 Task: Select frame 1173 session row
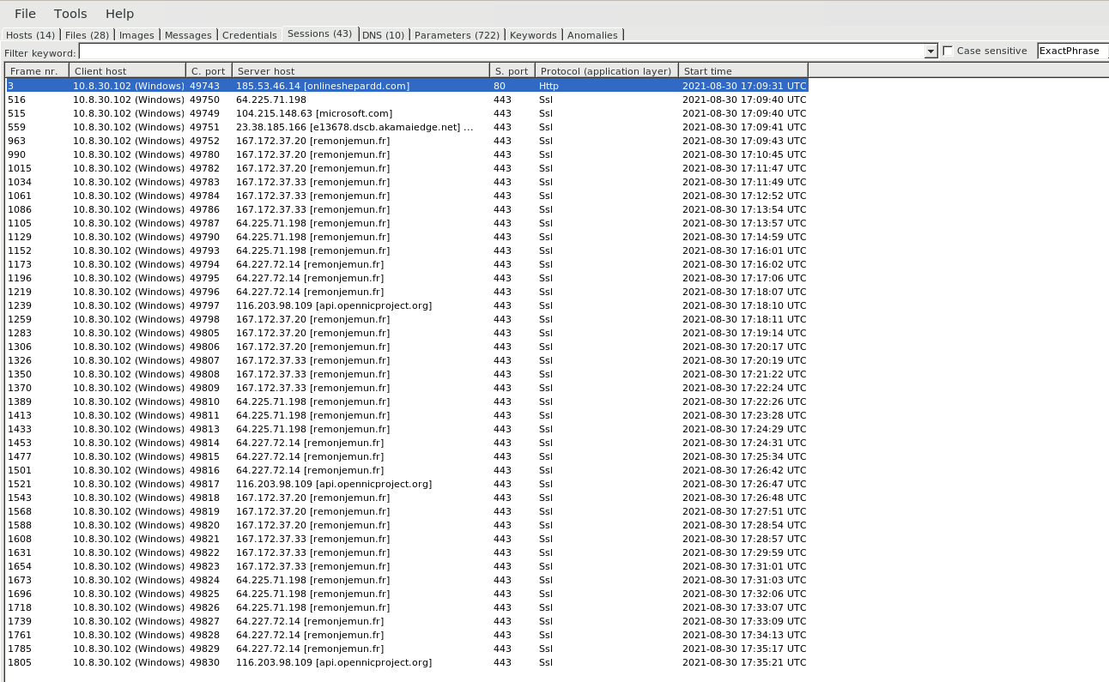point(406,264)
